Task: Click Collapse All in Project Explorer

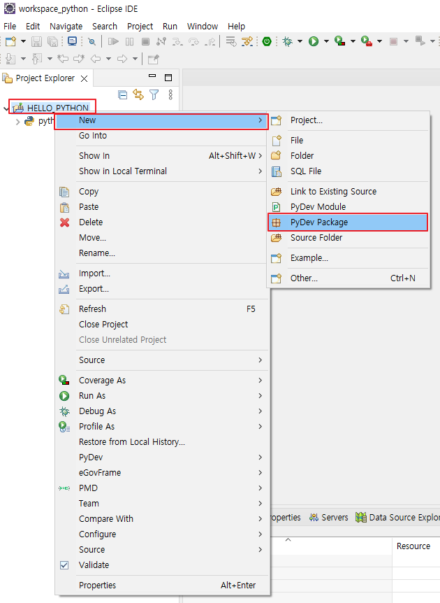Action: (x=122, y=94)
